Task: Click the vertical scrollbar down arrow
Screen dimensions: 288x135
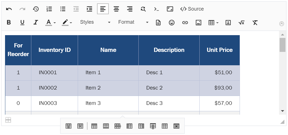Action: 282,111
